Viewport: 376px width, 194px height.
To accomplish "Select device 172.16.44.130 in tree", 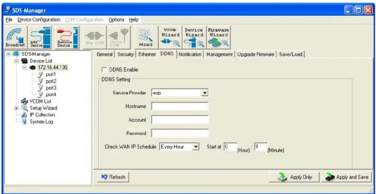I will point(52,68).
